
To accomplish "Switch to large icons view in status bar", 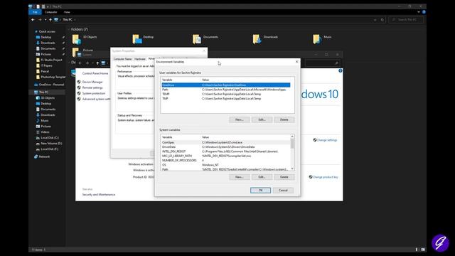I will [423, 250].
